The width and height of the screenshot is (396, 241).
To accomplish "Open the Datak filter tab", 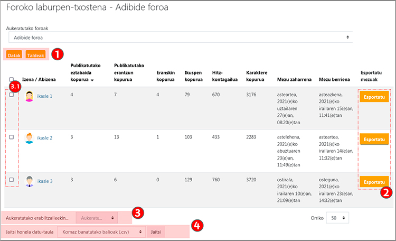I will click(x=14, y=54).
